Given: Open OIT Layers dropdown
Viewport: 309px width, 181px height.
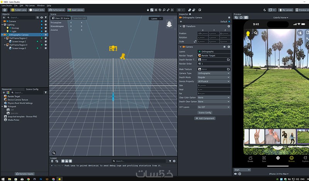Looking at the screenshot, I should click(214, 107).
